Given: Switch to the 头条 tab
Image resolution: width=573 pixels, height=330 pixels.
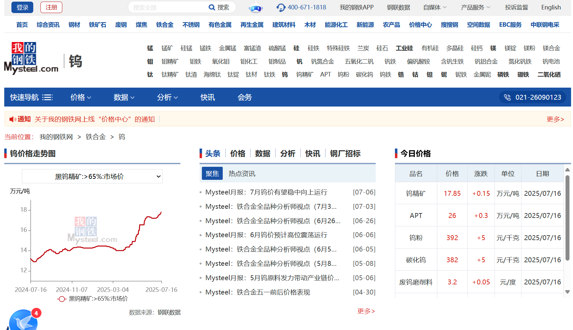Looking at the screenshot, I should (x=213, y=153).
